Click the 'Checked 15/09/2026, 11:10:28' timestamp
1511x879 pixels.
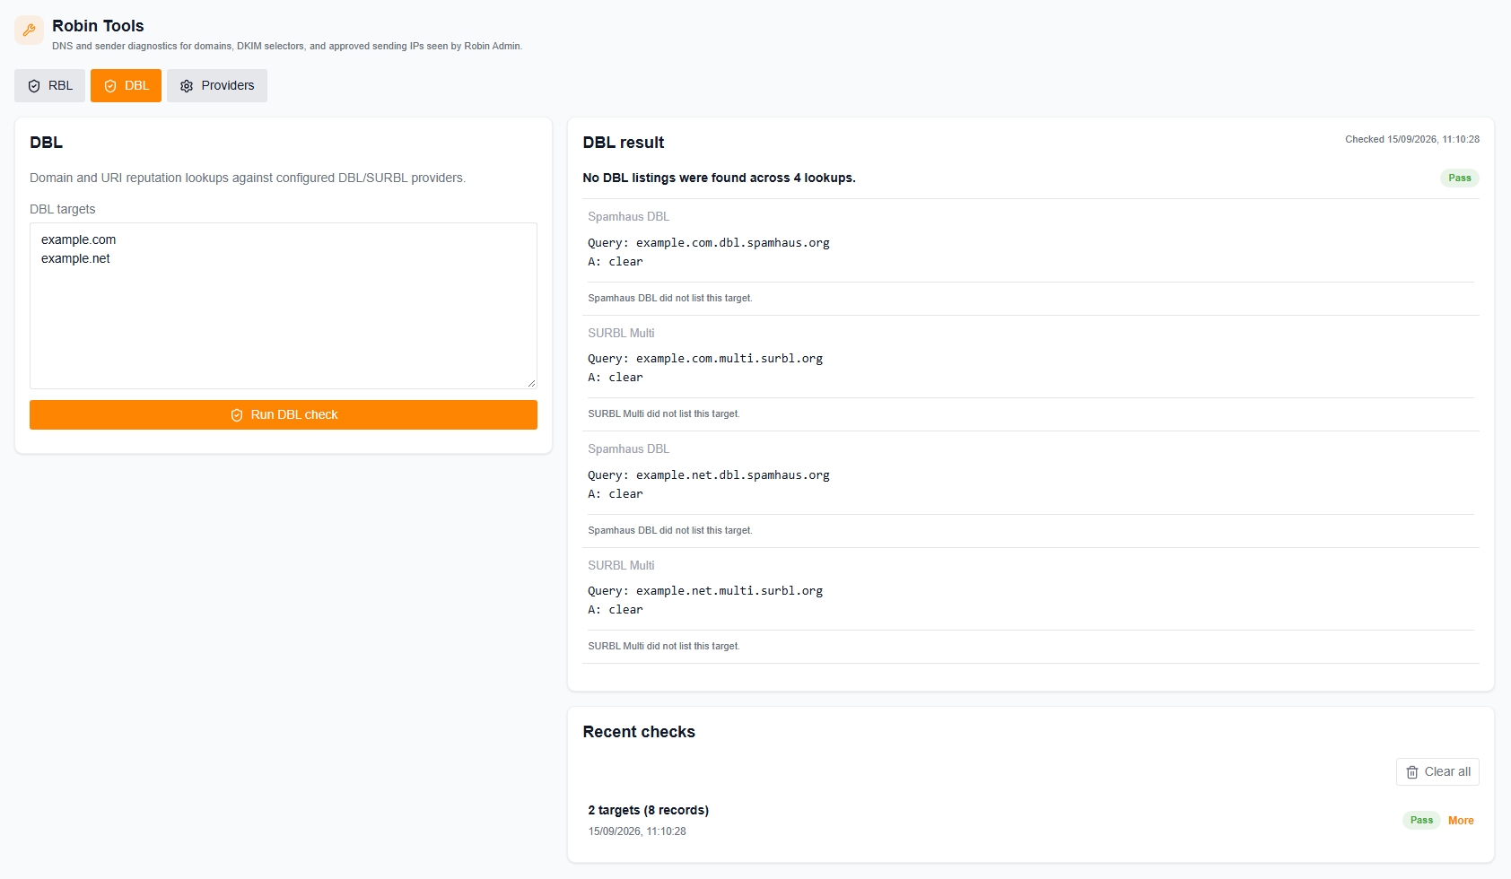(x=1412, y=139)
